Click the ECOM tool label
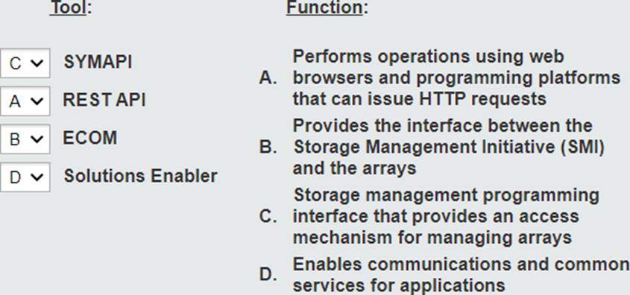Viewport: 630px width, 295px height. [x=90, y=138]
